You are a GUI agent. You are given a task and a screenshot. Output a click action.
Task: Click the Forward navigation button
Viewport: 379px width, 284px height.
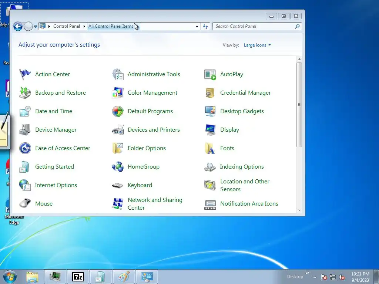(x=28, y=26)
